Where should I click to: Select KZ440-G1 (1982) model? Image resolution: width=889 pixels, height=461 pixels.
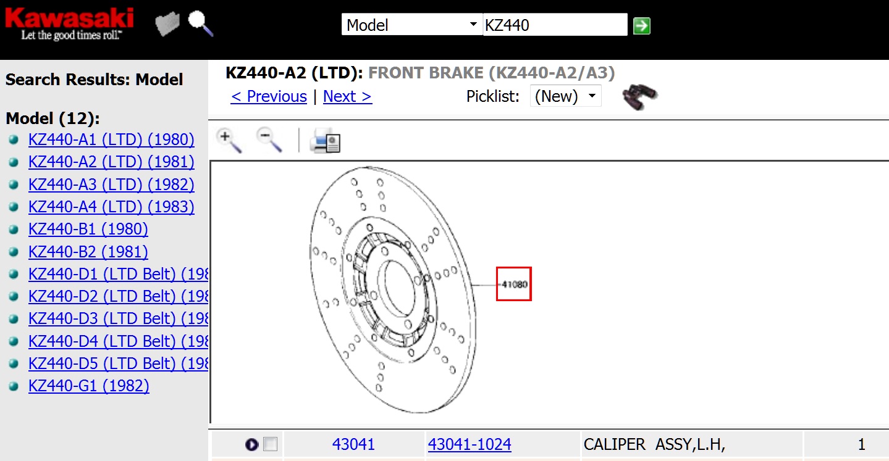pos(88,386)
